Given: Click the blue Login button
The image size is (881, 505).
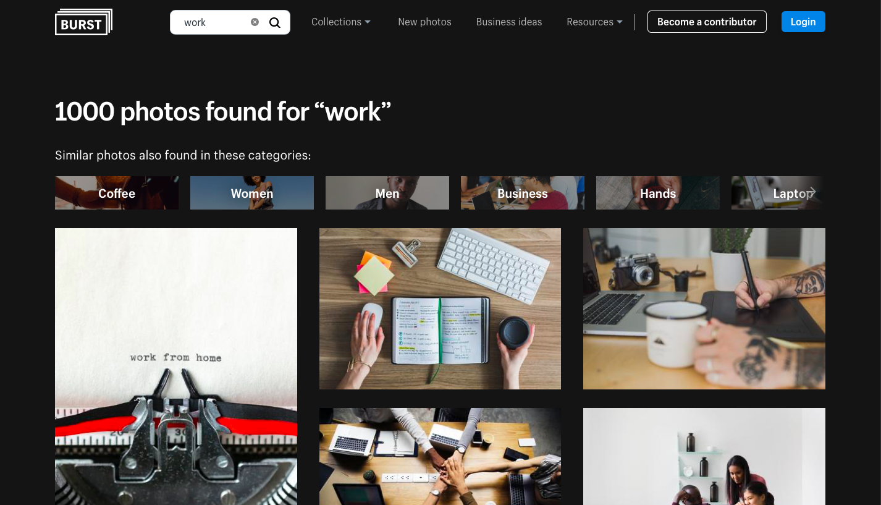Looking at the screenshot, I should pos(803,22).
